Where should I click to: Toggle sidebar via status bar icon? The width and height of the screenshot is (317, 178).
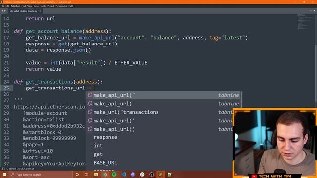tap(3, 169)
